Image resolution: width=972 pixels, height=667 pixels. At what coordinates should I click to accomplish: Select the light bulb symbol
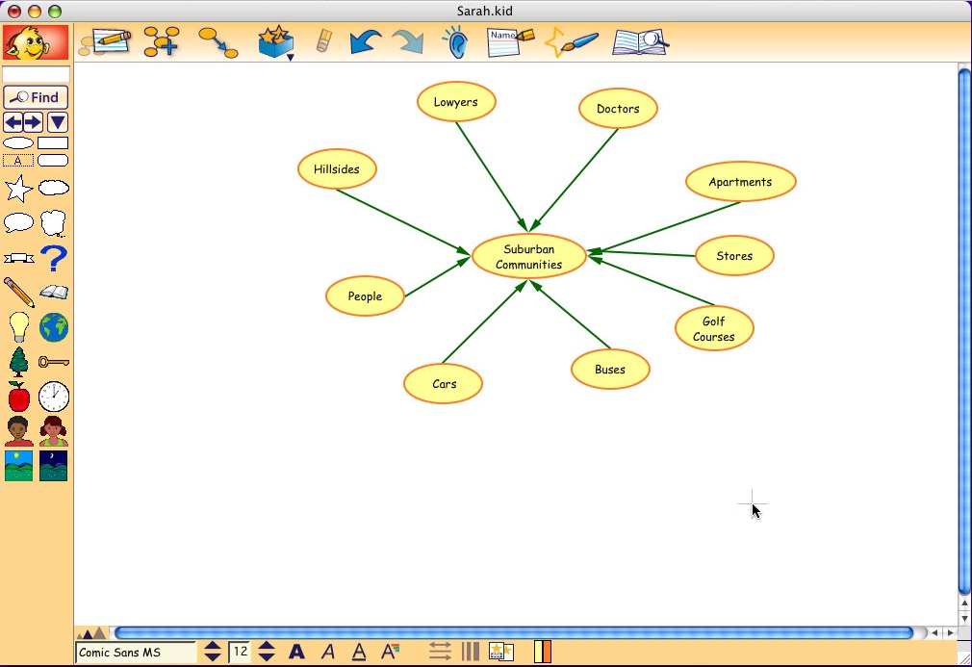[18, 326]
